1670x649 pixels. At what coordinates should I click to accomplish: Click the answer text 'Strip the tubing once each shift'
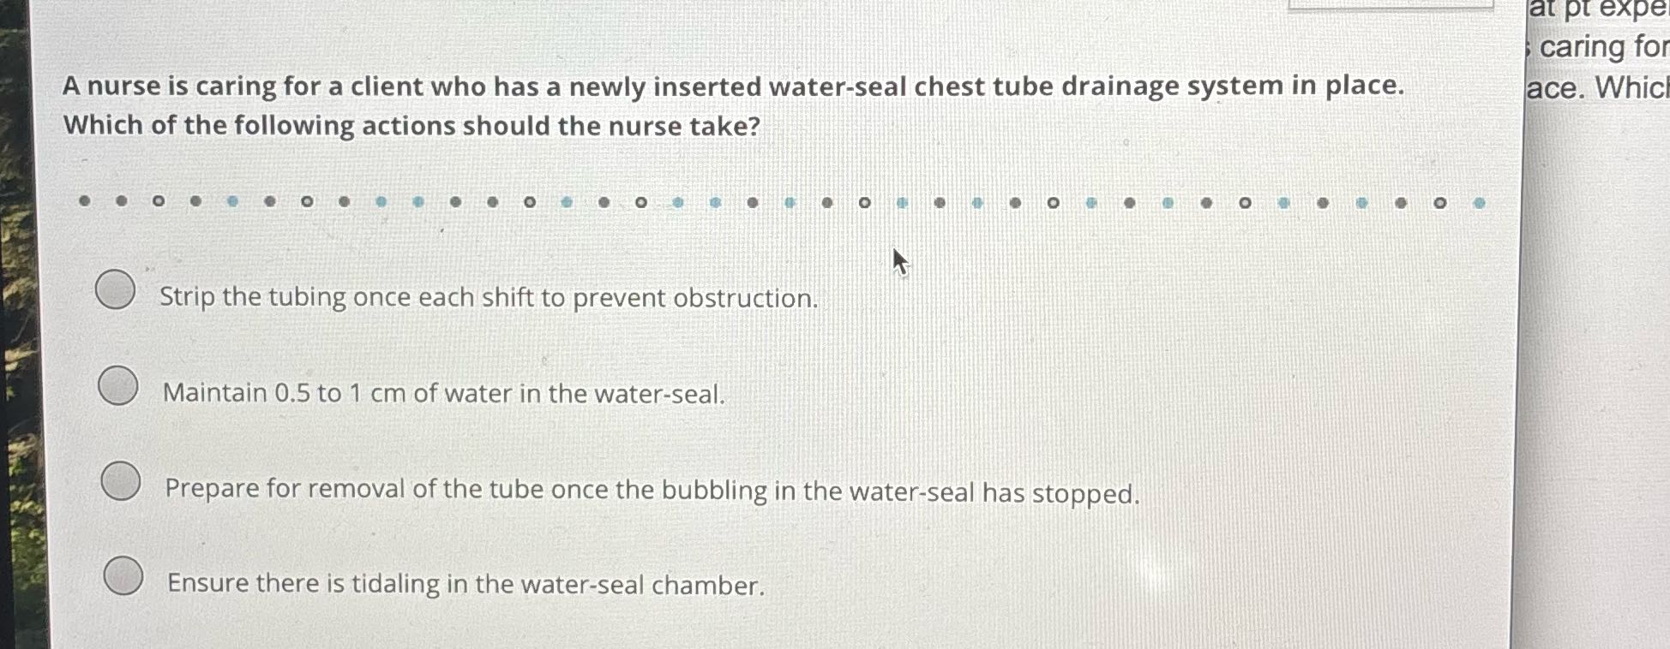pyautogui.click(x=489, y=299)
